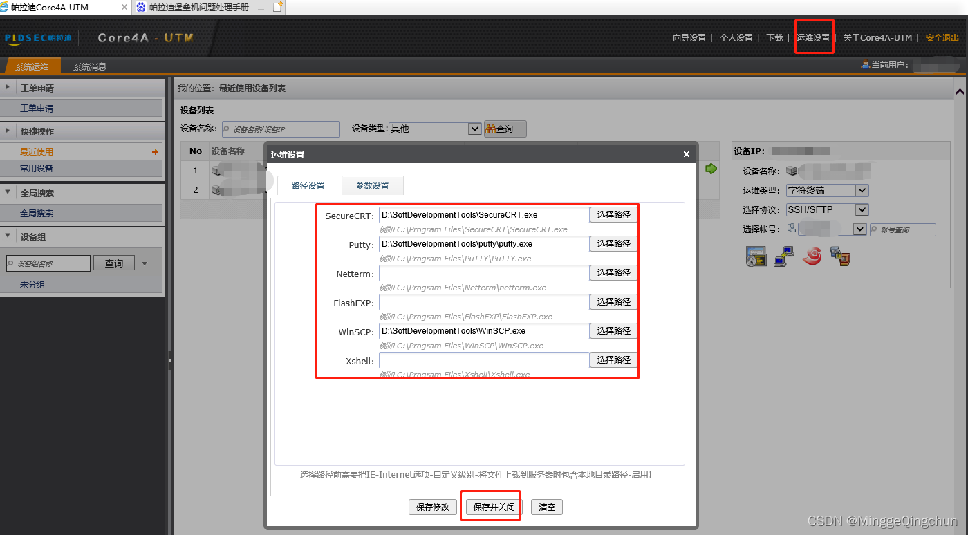Open 未分组 in the sidebar

(32, 285)
